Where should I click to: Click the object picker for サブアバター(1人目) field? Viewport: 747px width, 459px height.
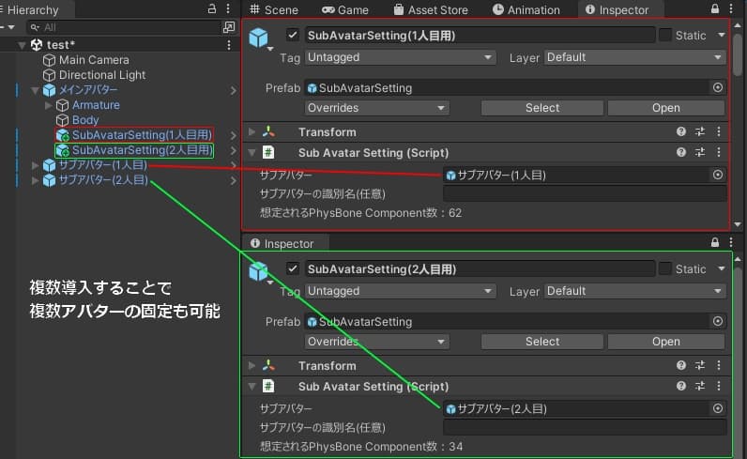[x=718, y=175]
